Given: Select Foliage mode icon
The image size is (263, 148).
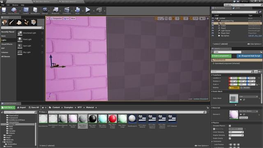Looking at the screenshot, I should click(x=26, y=22).
